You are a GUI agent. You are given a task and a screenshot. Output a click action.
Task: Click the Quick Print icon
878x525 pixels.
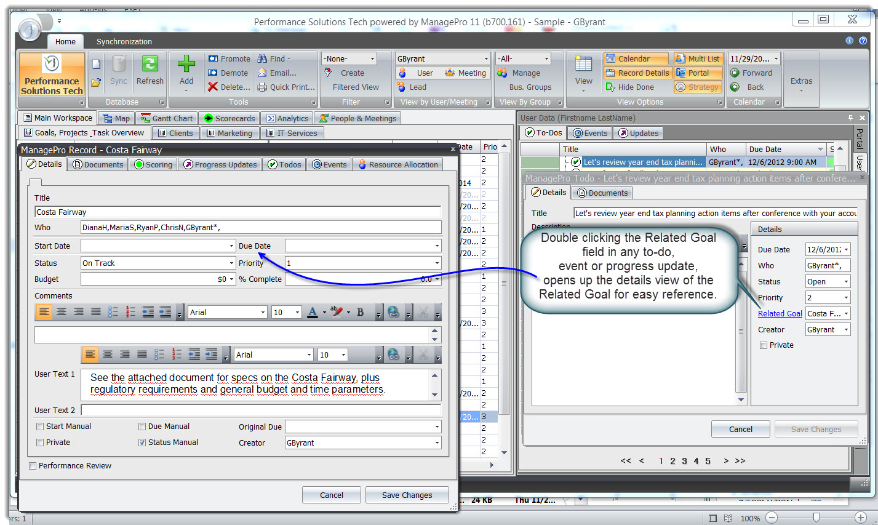coord(263,87)
